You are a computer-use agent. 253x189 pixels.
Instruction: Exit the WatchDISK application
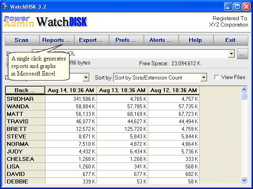point(231,40)
